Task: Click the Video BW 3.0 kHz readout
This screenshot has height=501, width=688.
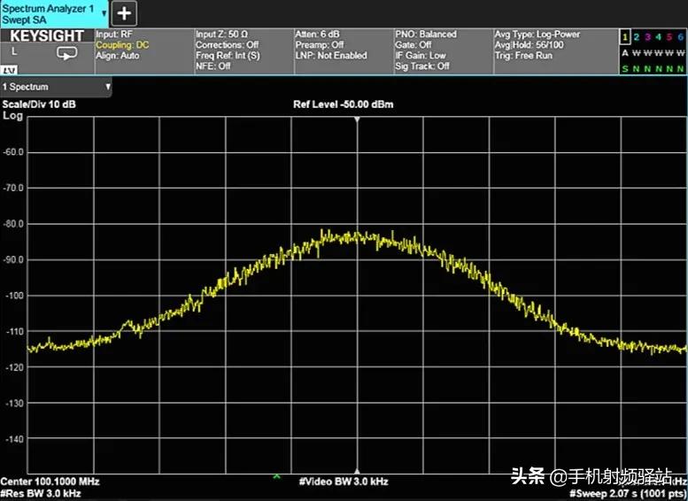Action: [x=344, y=482]
